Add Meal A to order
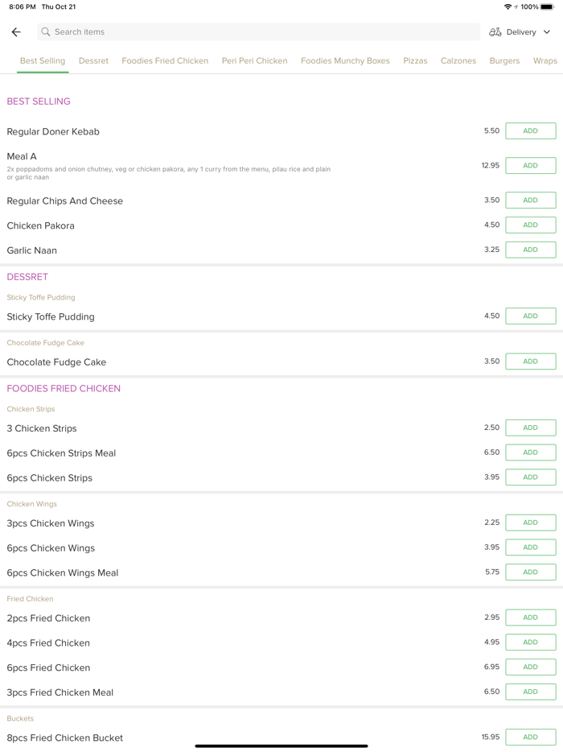Screen dimensions: 563x752 (x=530, y=166)
